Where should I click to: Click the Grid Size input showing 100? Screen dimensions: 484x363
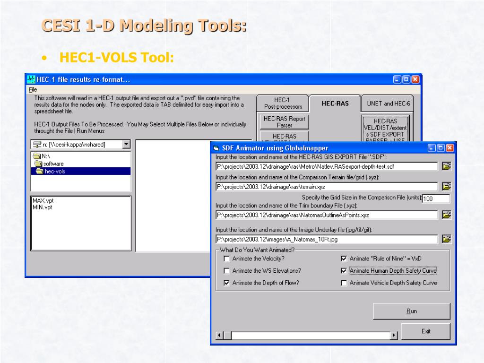point(436,199)
